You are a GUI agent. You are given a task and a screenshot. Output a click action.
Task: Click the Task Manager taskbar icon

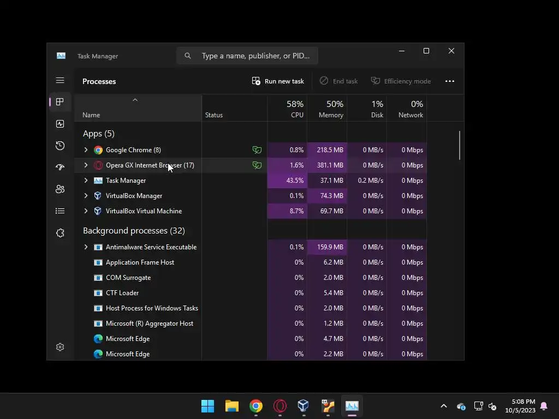pos(352,406)
